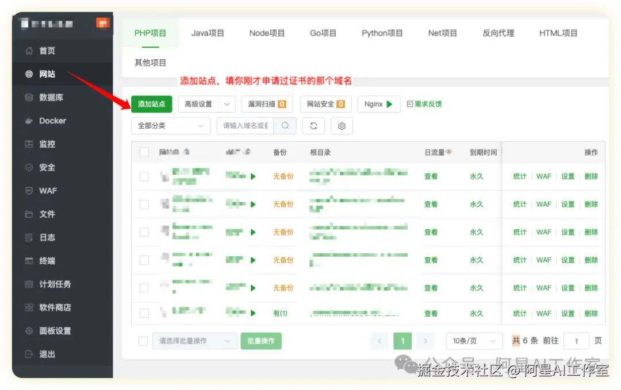
Task: Select page 1 pagination button
Action: click(x=402, y=341)
